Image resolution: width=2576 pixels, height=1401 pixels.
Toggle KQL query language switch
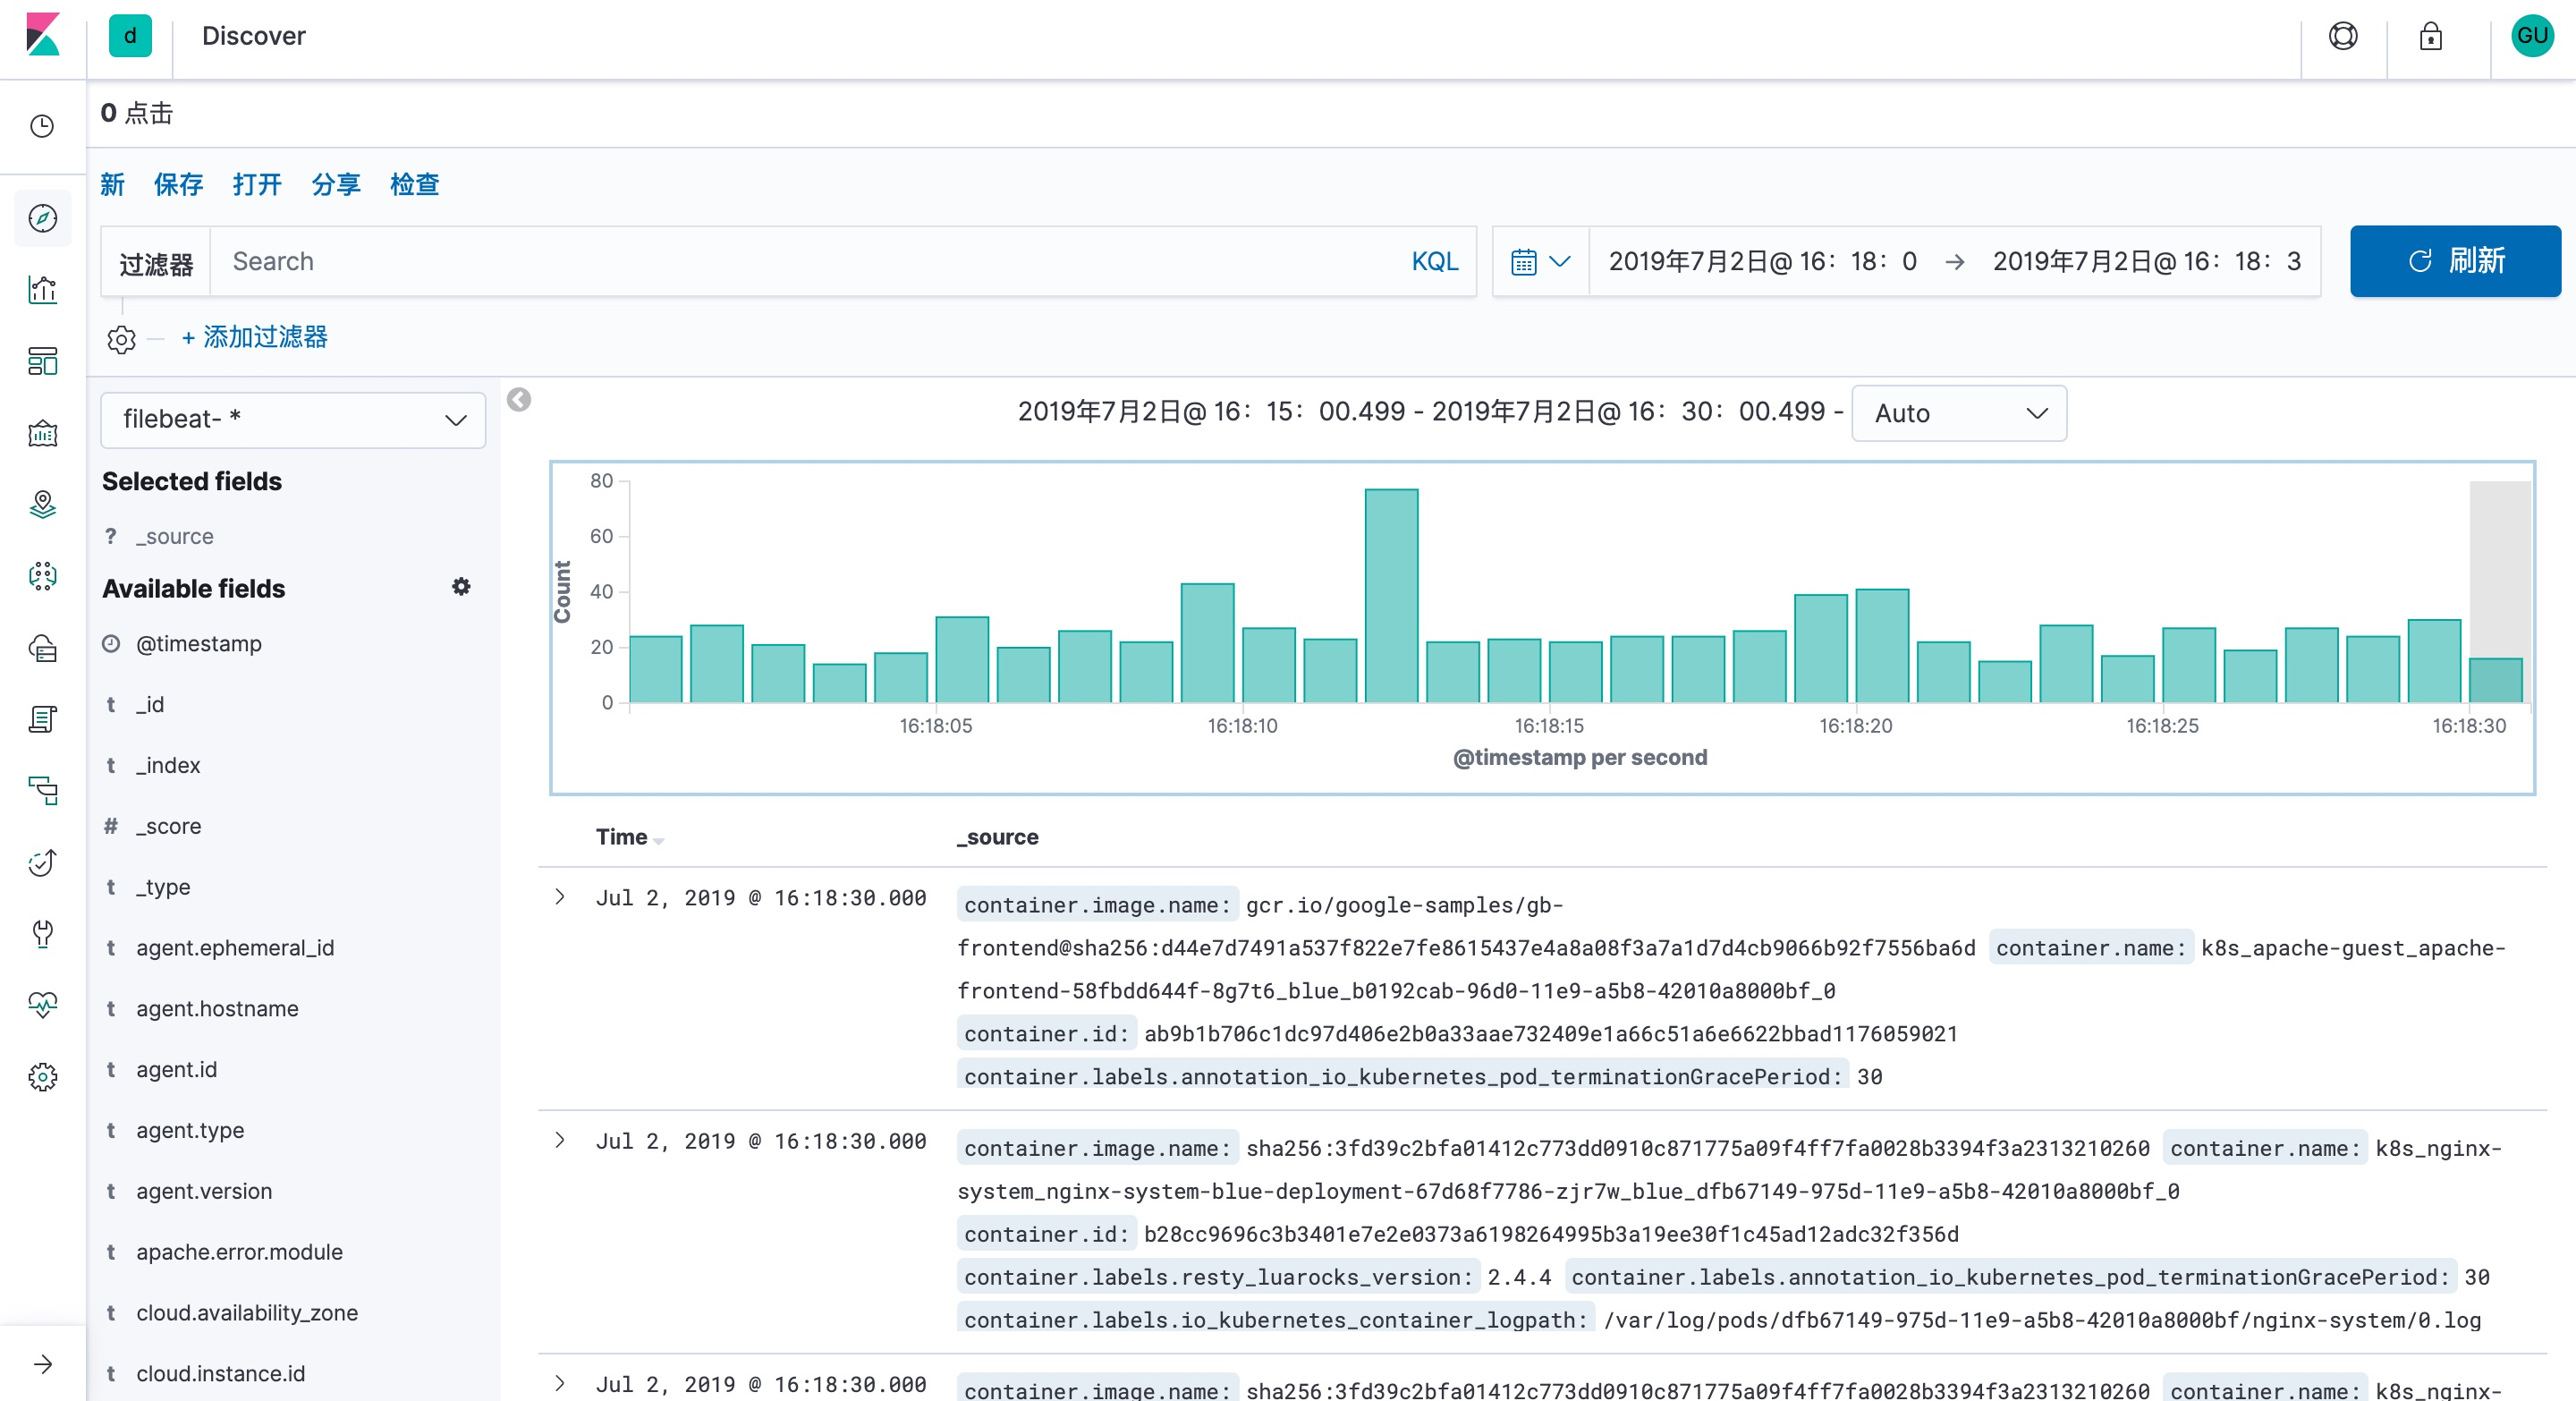pos(1434,261)
